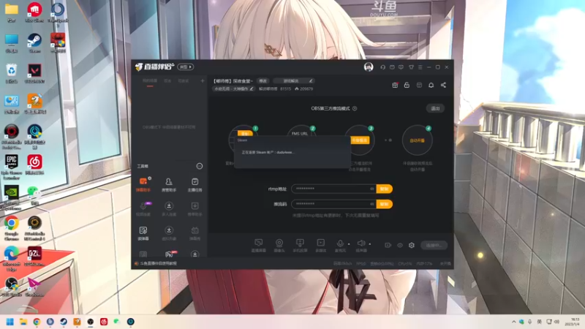This screenshot has height=329, width=585.
Task: Click the record video icon in bottom bar
Action: [x=388, y=245]
